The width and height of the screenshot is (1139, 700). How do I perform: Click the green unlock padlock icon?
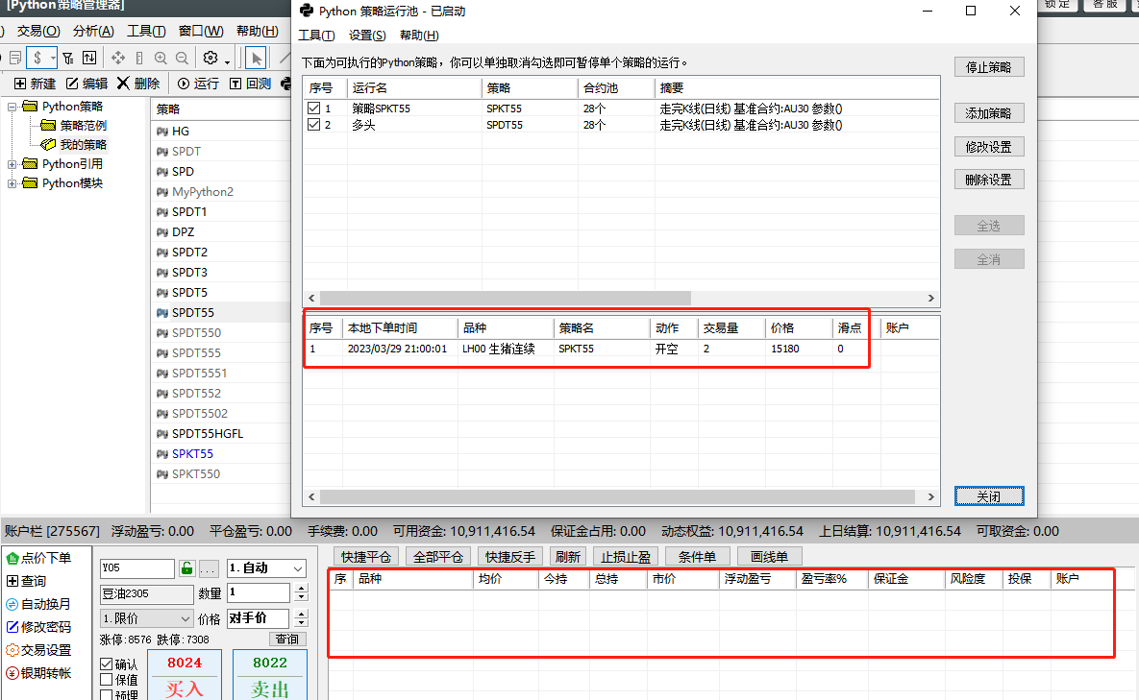tap(187, 568)
